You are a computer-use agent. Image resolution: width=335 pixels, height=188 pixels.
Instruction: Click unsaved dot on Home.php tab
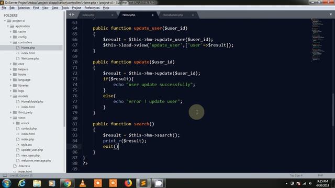pyautogui.click(x=152, y=15)
